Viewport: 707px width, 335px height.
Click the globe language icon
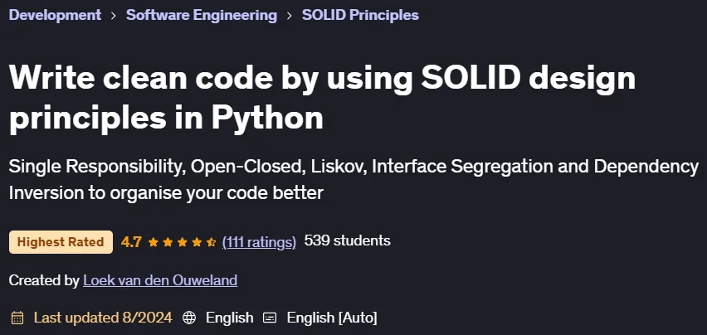[x=189, y=318]
